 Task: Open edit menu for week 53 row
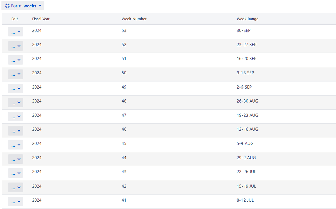15,32
